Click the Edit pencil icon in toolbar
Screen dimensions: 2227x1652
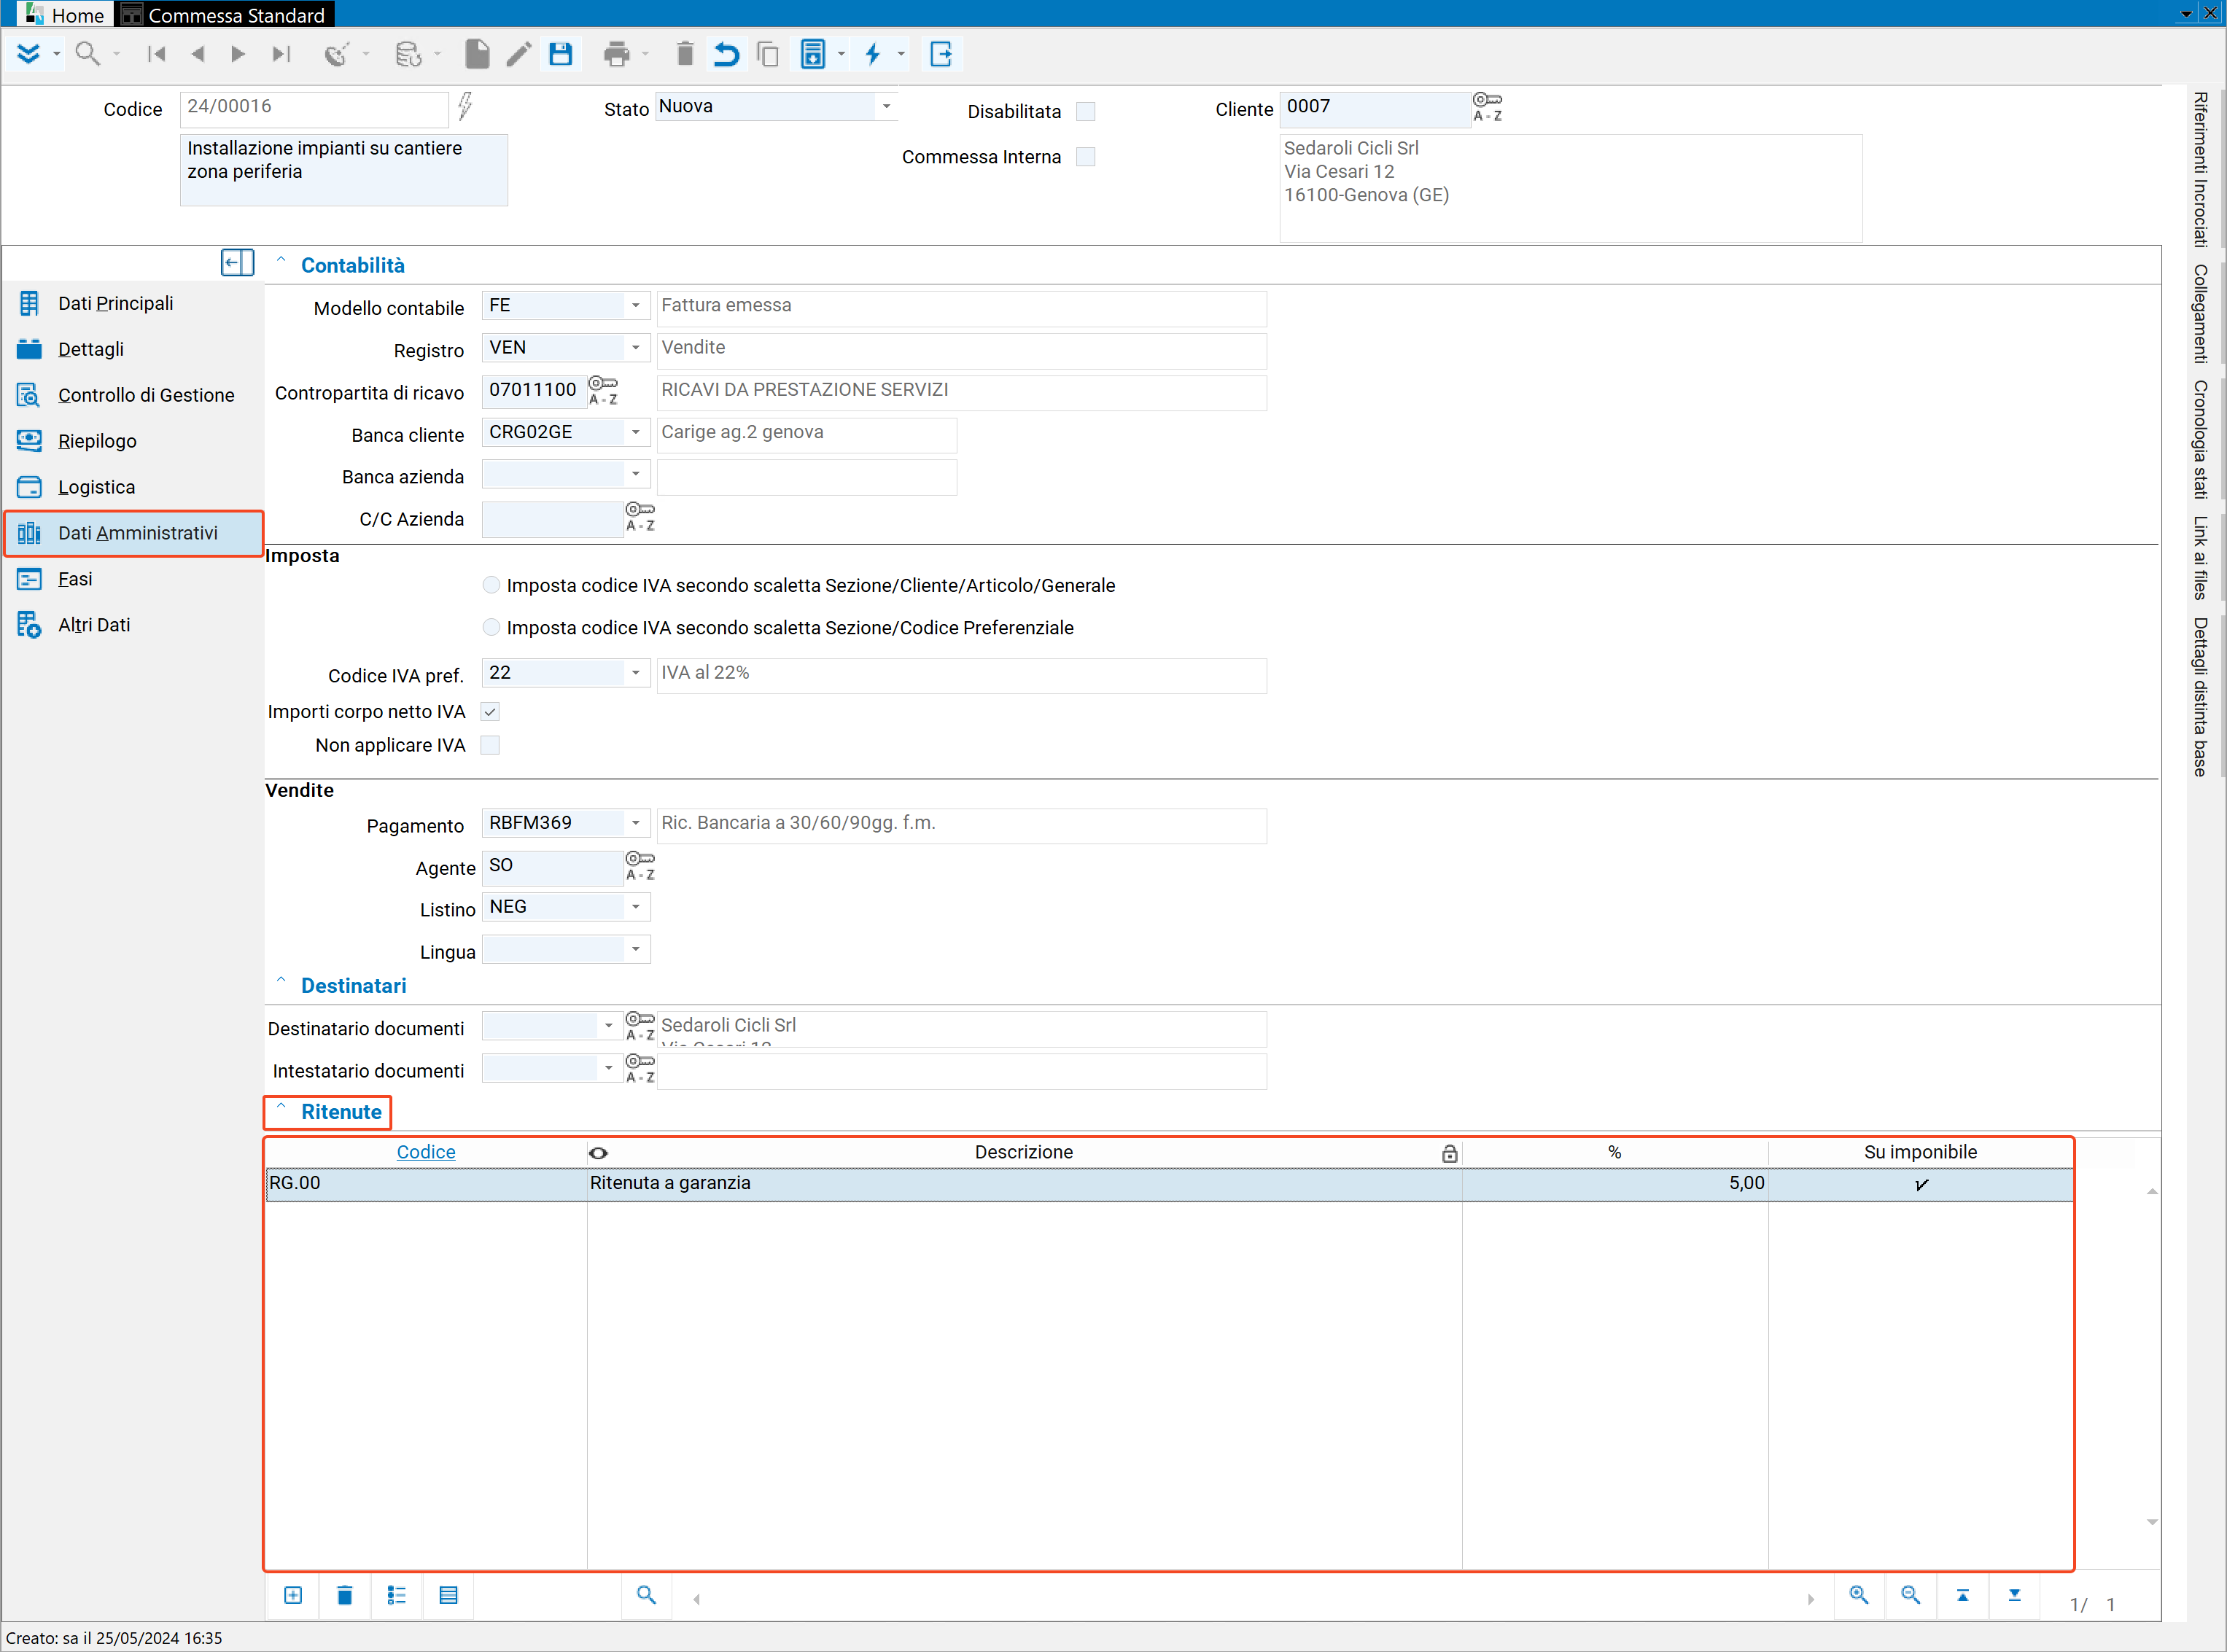518,54
